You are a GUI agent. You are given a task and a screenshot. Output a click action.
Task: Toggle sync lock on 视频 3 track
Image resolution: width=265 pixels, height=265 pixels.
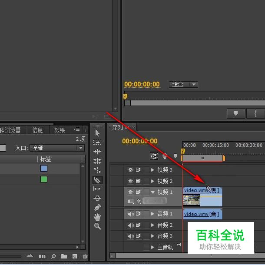pos(138,169)
